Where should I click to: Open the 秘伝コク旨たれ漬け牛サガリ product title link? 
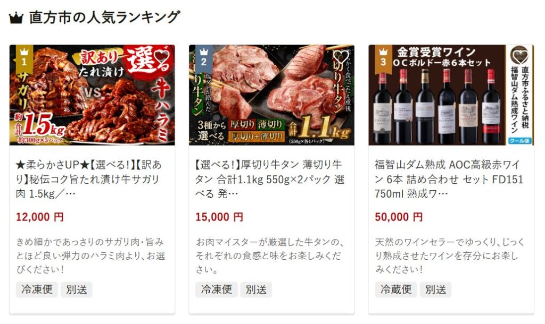(x=89, y=179)
